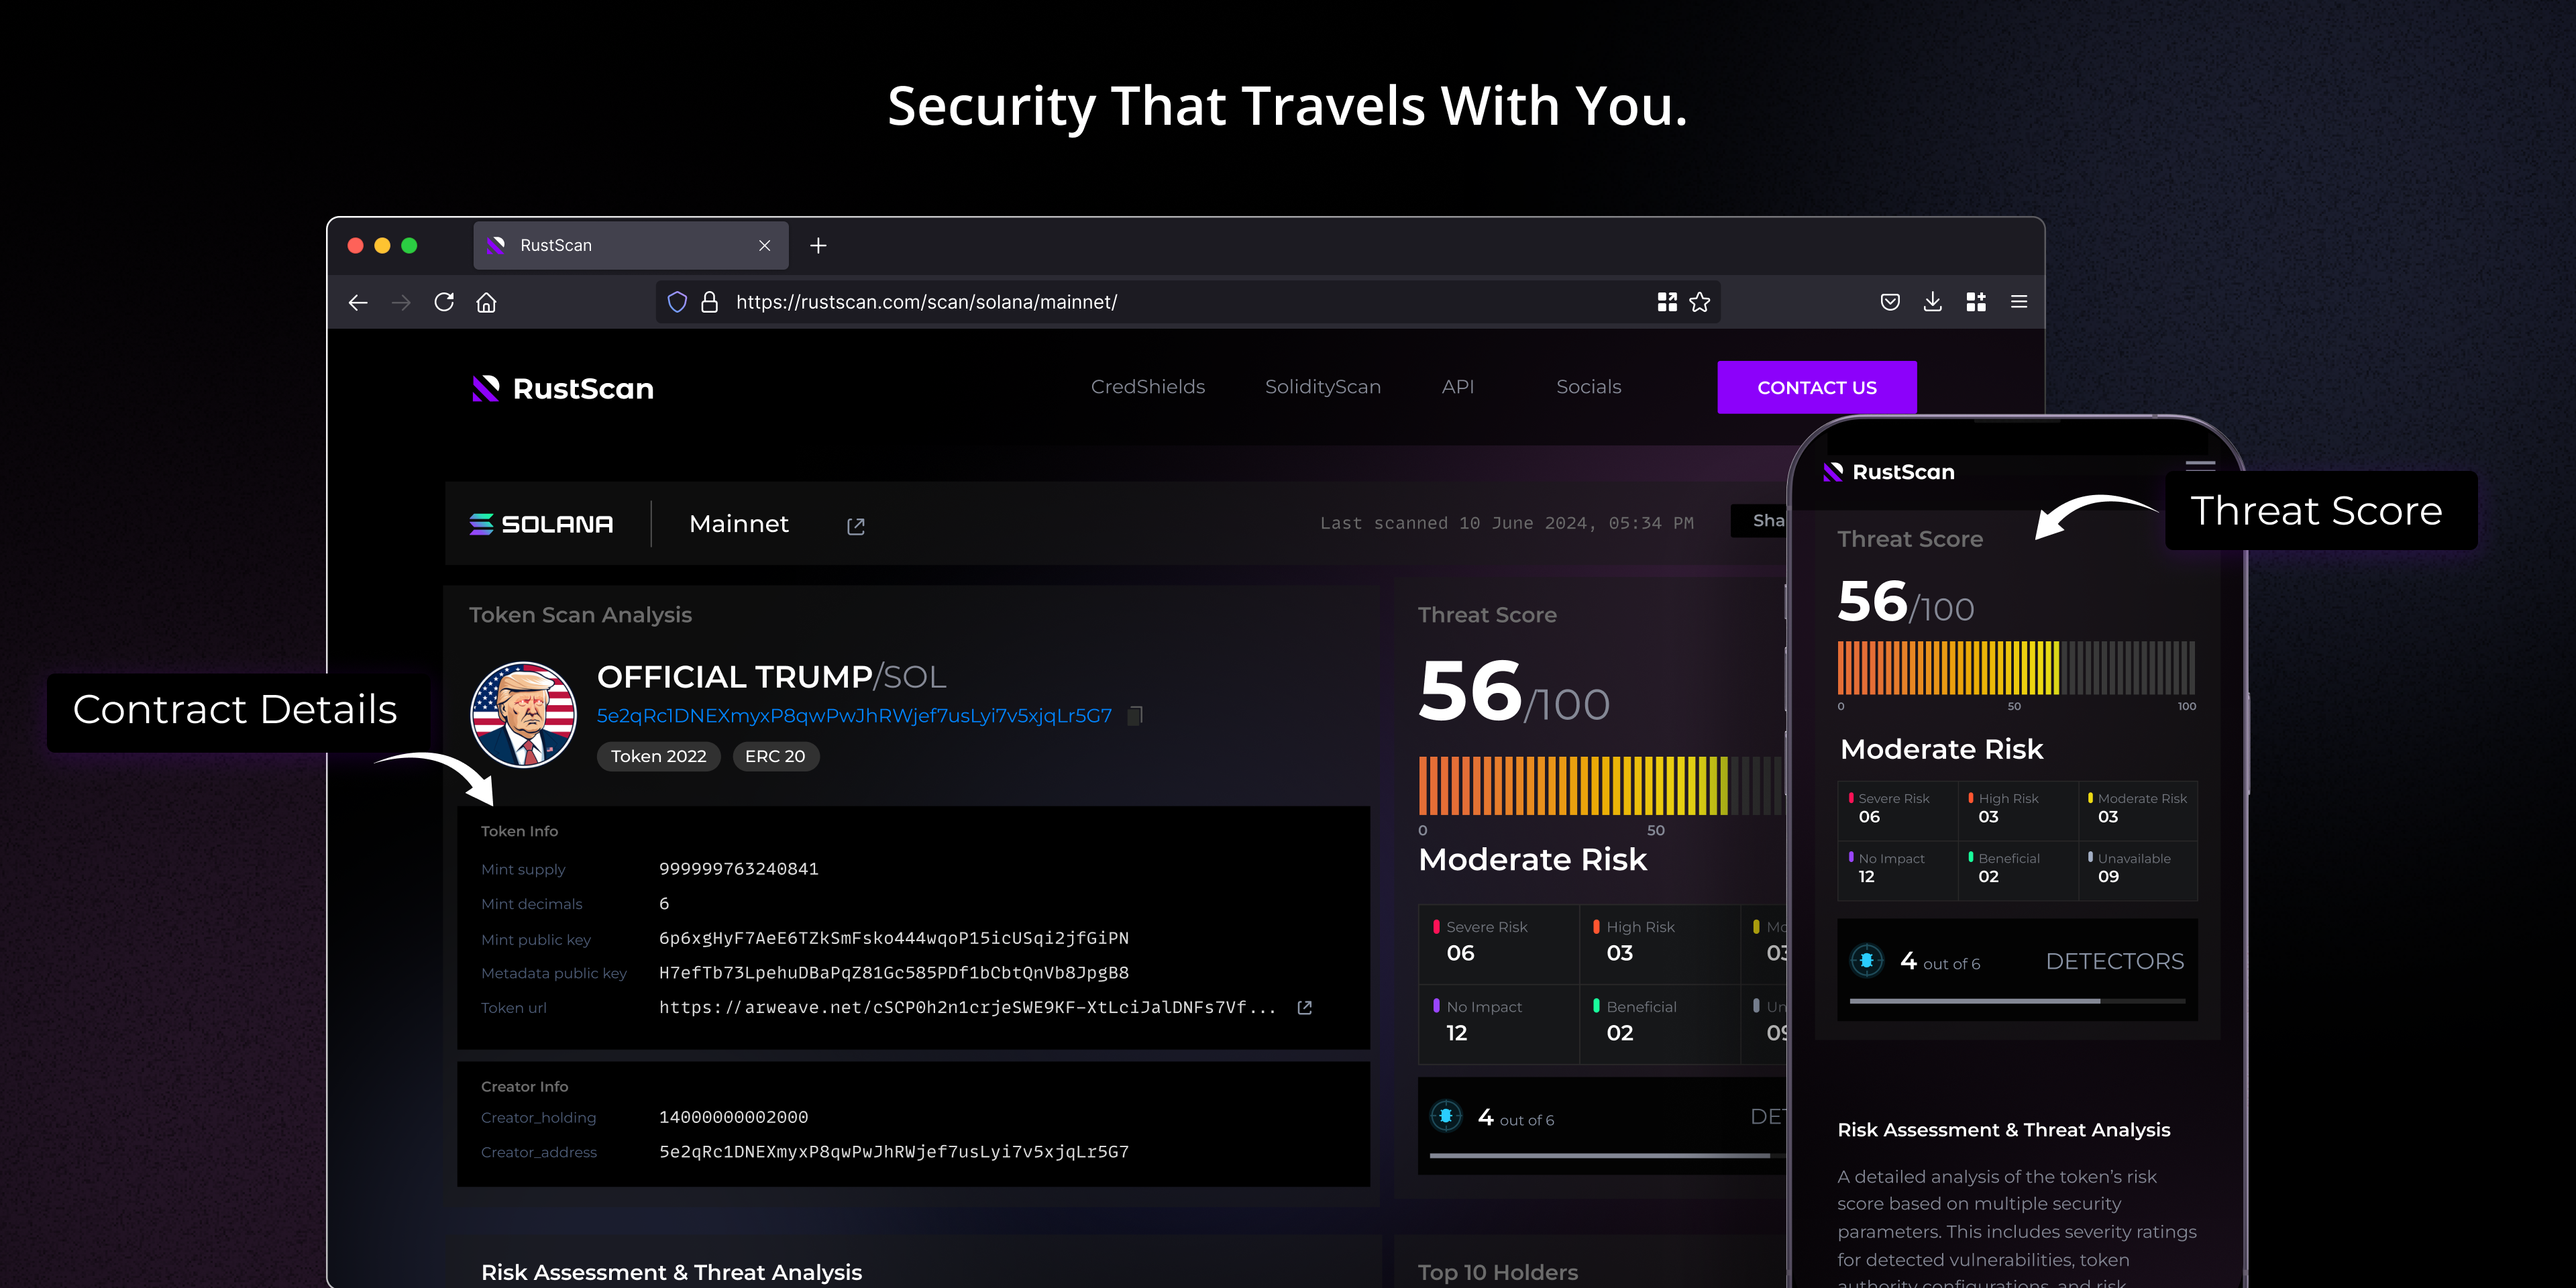The height and width of the screenshot is (1288, 2576).
Task: Bookmark the page with the star icon
Action: click(1699, 302)
